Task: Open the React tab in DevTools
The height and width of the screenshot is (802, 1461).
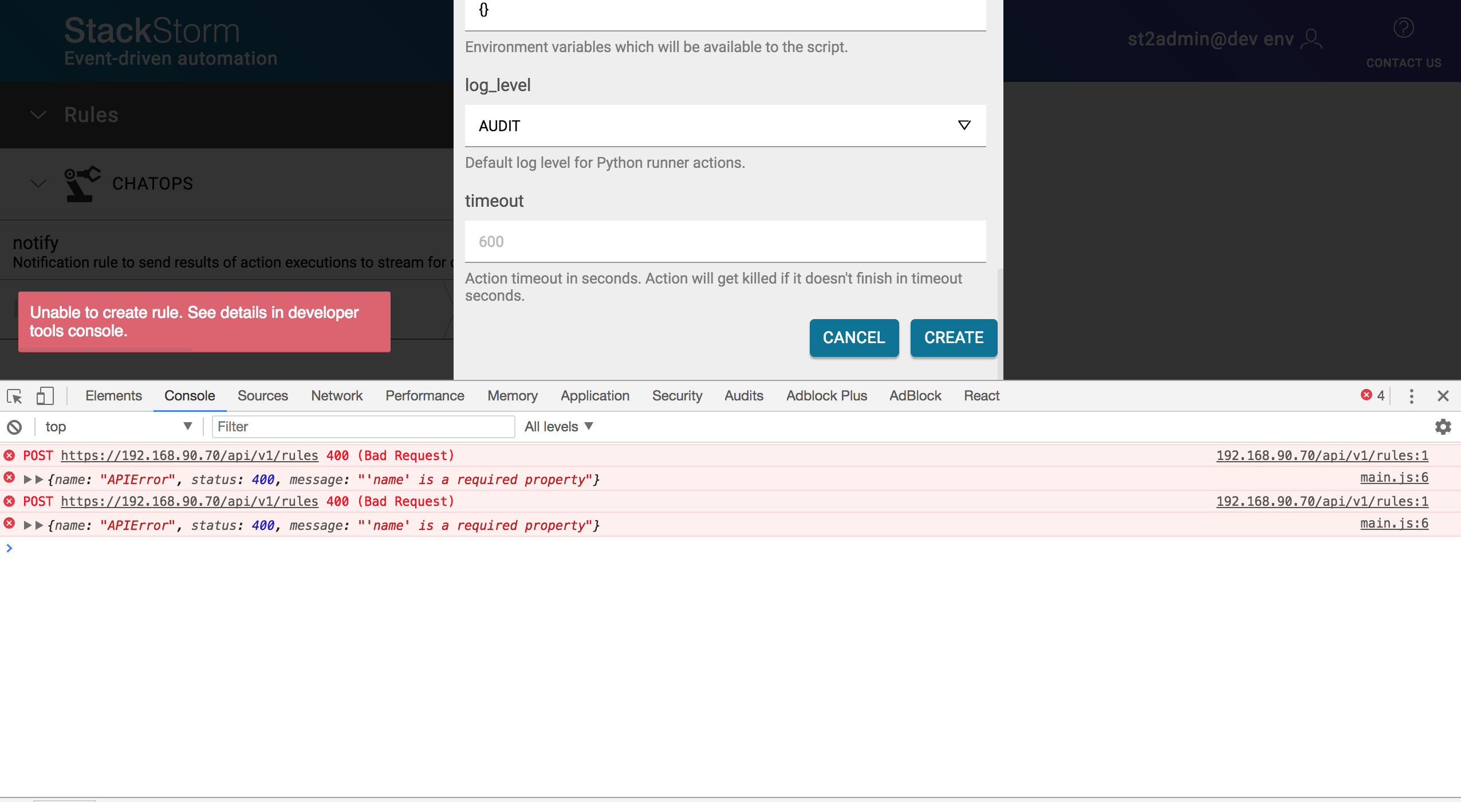Action: [980, 396]
